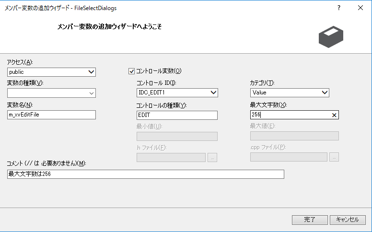The height and width of the screenshot is (232, 372).
Task: Open the アクセス public dropdown
Action: 51,72
